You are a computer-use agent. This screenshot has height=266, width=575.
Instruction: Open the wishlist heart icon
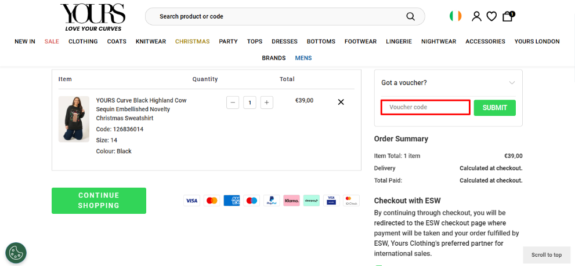pos(491,16)
